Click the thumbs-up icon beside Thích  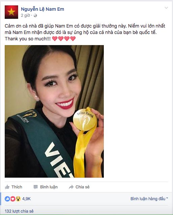[x=7, y=187]
